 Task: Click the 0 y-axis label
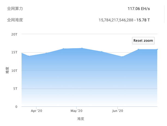[x=16, y=107]
